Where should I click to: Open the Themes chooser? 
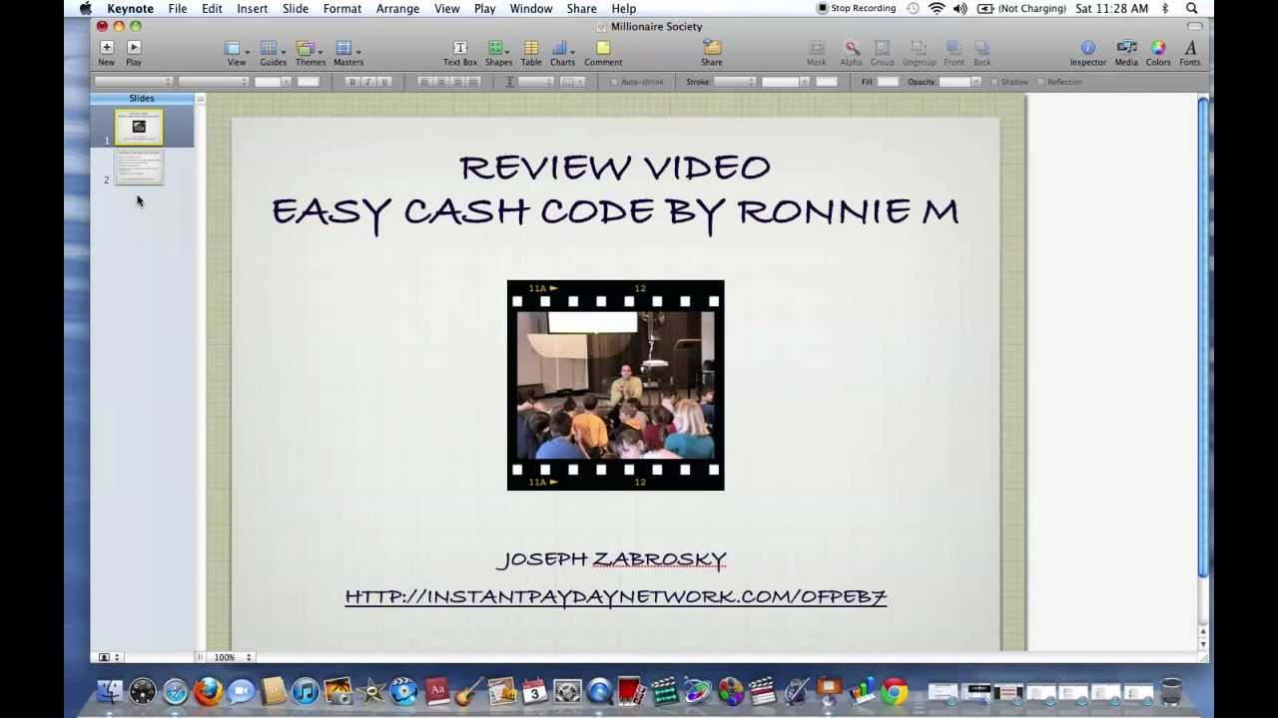pos(310,53)
